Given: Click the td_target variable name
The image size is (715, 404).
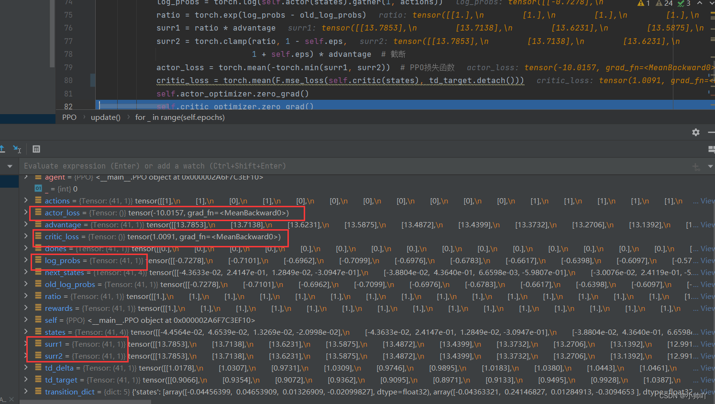Looking at the screenshot, I should pyautogui.click(x=61, y=380).
